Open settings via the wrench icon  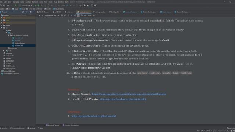tap(84, 5)
